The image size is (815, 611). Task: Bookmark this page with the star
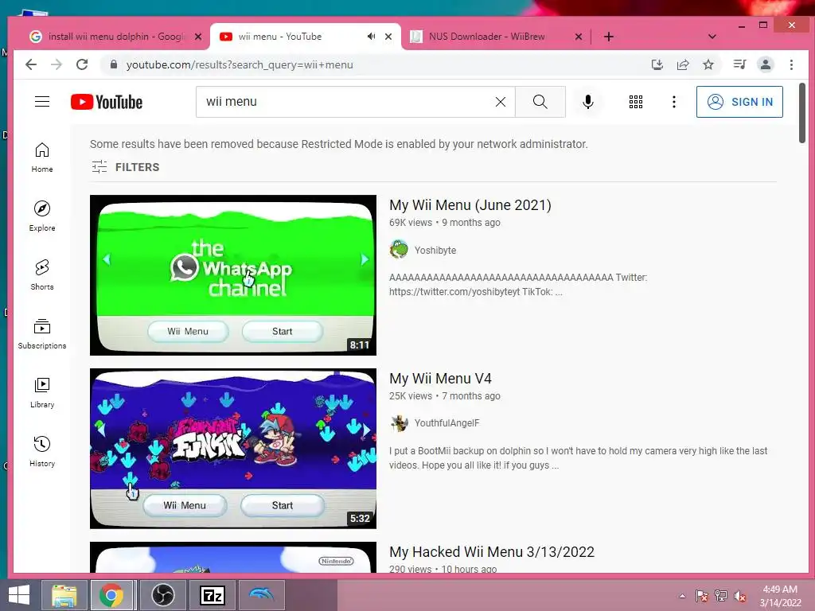pyautogui.click(x=708, y=64)
